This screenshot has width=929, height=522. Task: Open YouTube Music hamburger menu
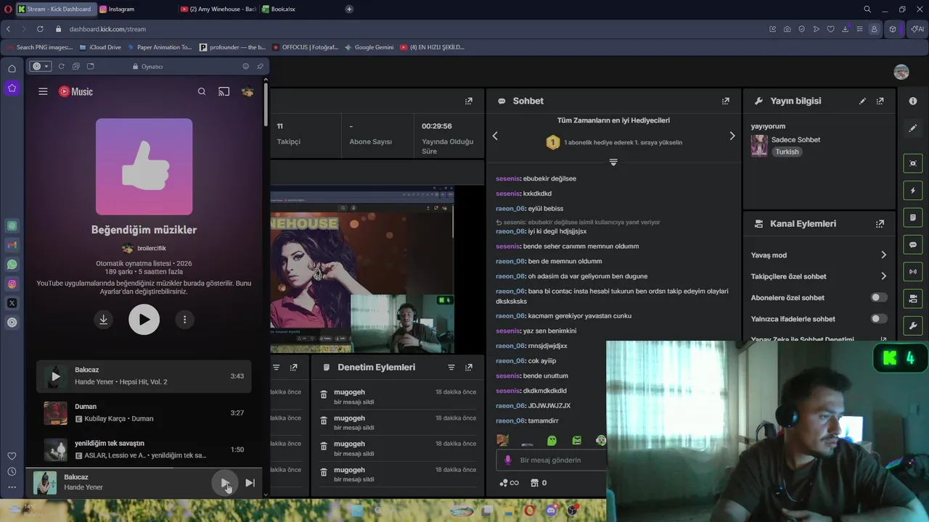(x=43, y=91)
